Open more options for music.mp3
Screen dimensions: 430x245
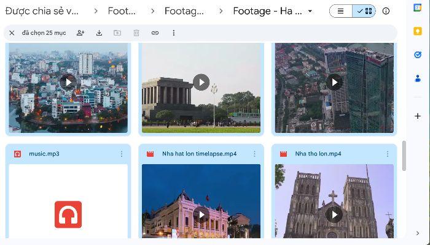(x=122, y=154)
